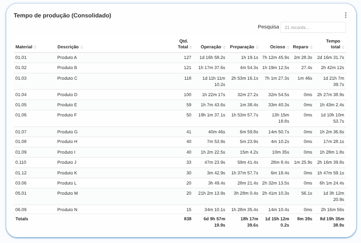
Task: Click material code 05.01
Action: [21, 193]
